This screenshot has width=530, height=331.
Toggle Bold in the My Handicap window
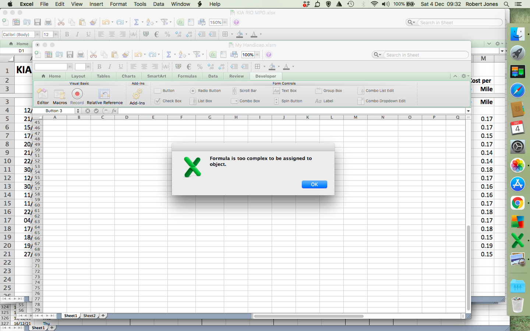click(x=99, y=67)
